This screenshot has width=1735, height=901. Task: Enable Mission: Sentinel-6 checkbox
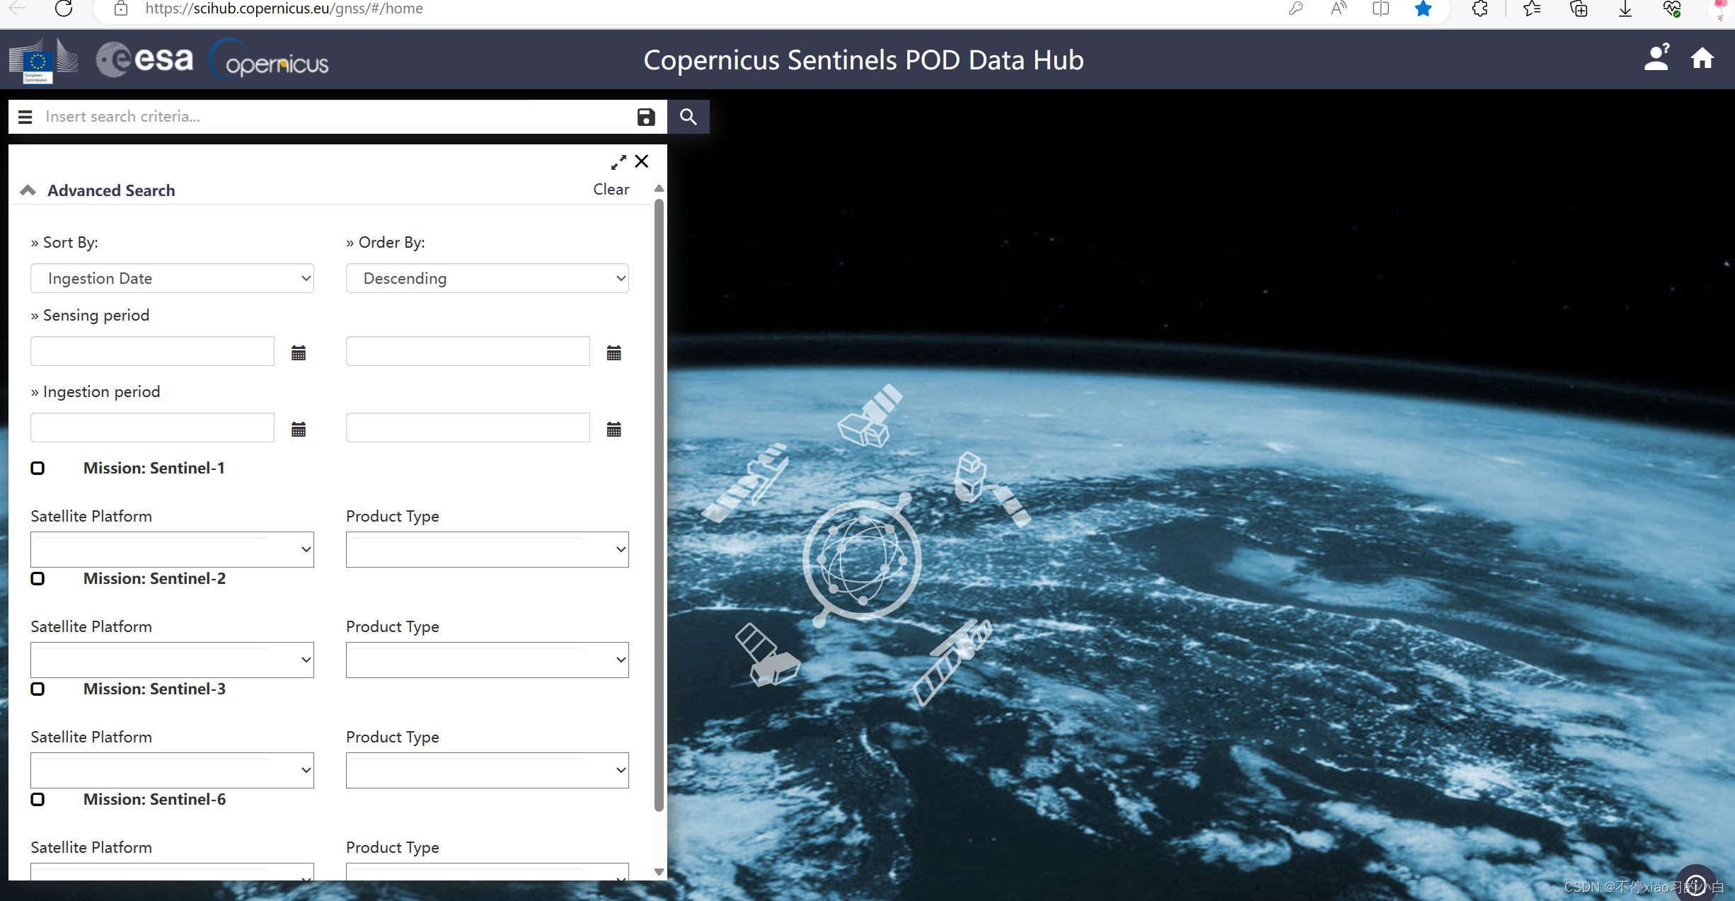[x=38, y=799]
